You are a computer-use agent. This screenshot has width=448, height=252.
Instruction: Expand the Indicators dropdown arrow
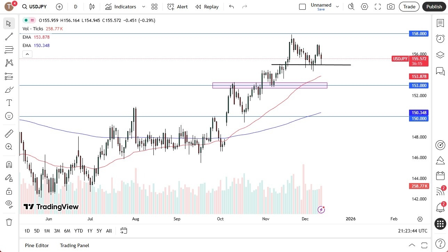(144, 7)
